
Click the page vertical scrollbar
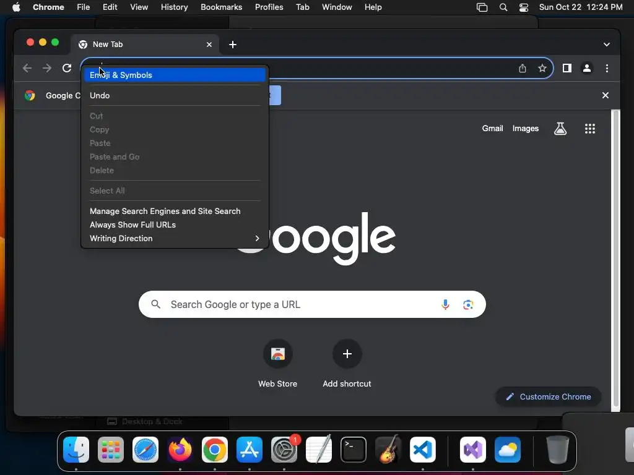click(x=616, y=259)
